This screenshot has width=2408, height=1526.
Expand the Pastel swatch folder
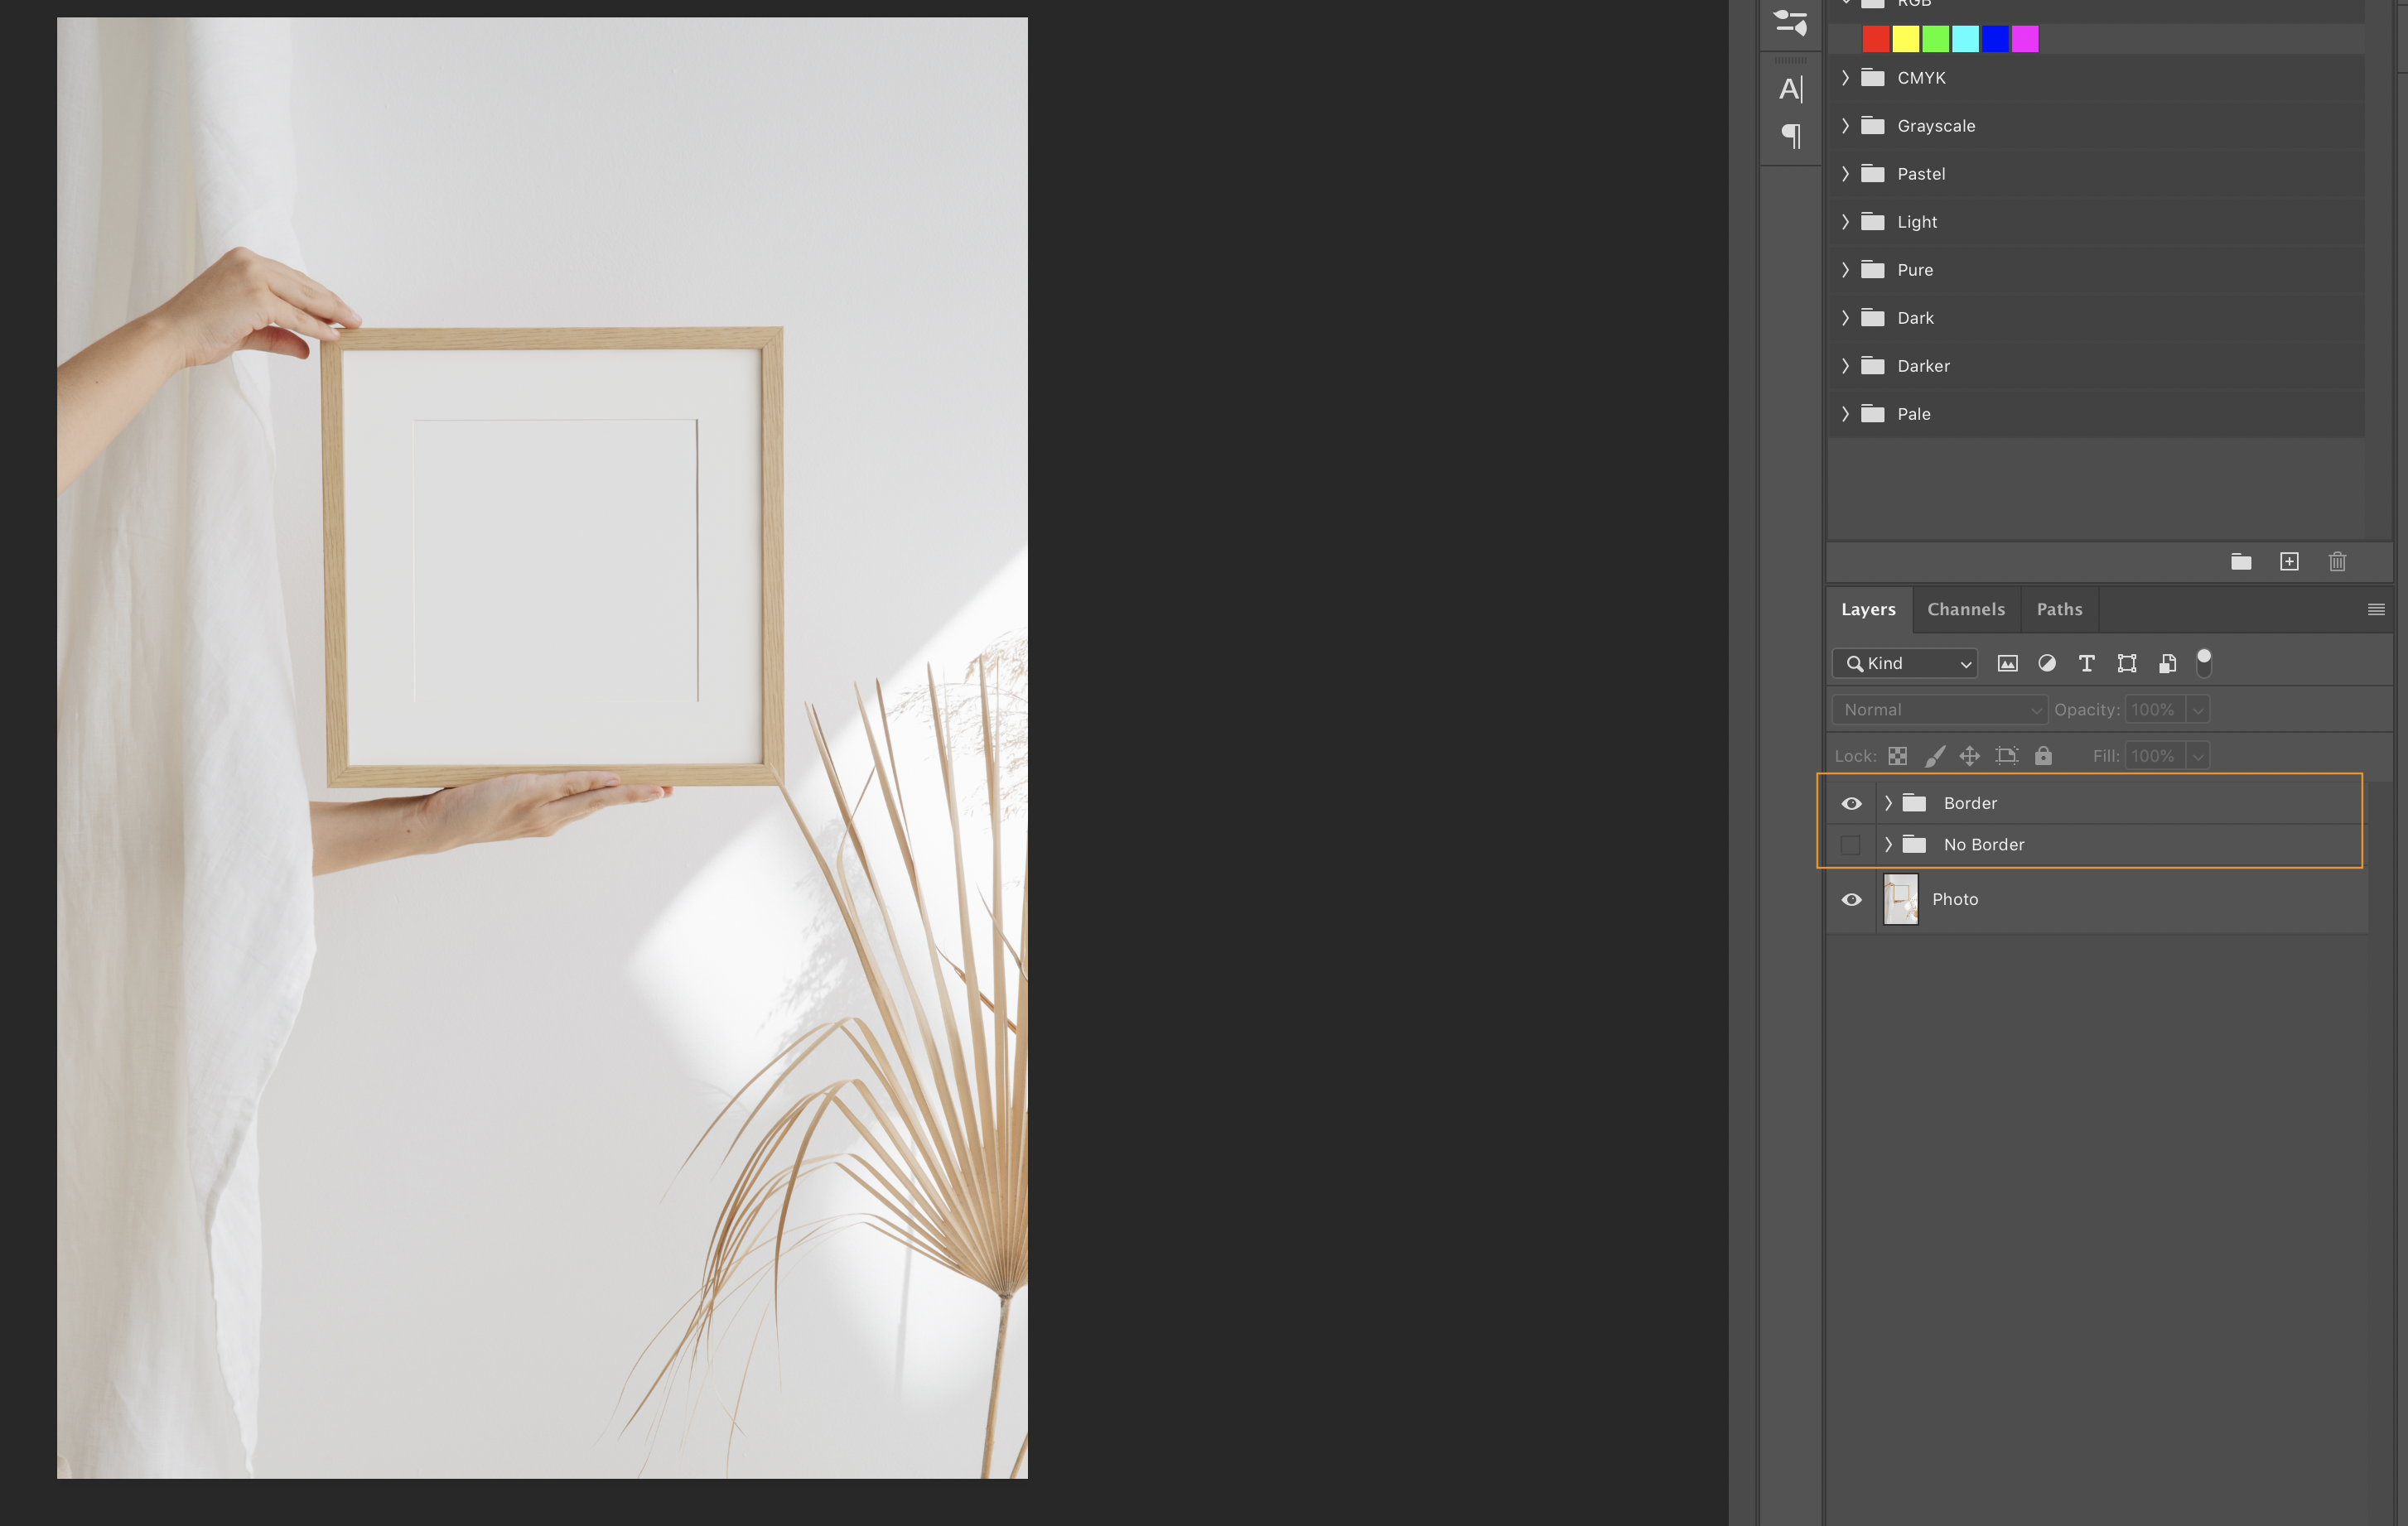(x=1845, y=174)
